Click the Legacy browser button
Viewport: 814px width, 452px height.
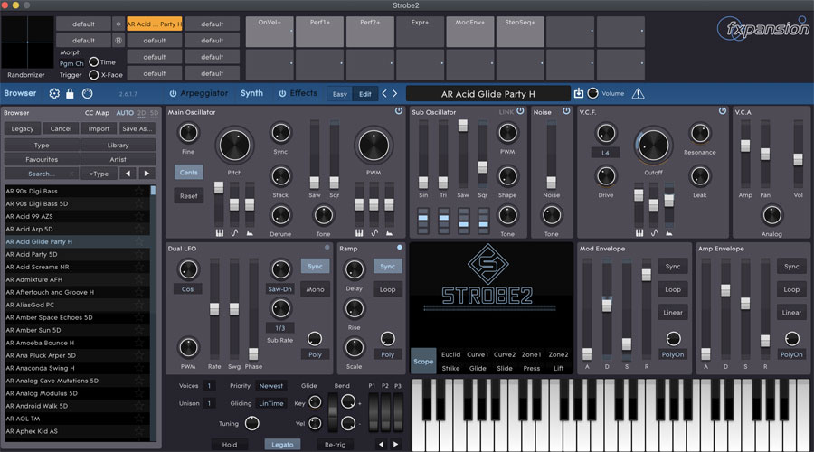click(x=23, y=128)
